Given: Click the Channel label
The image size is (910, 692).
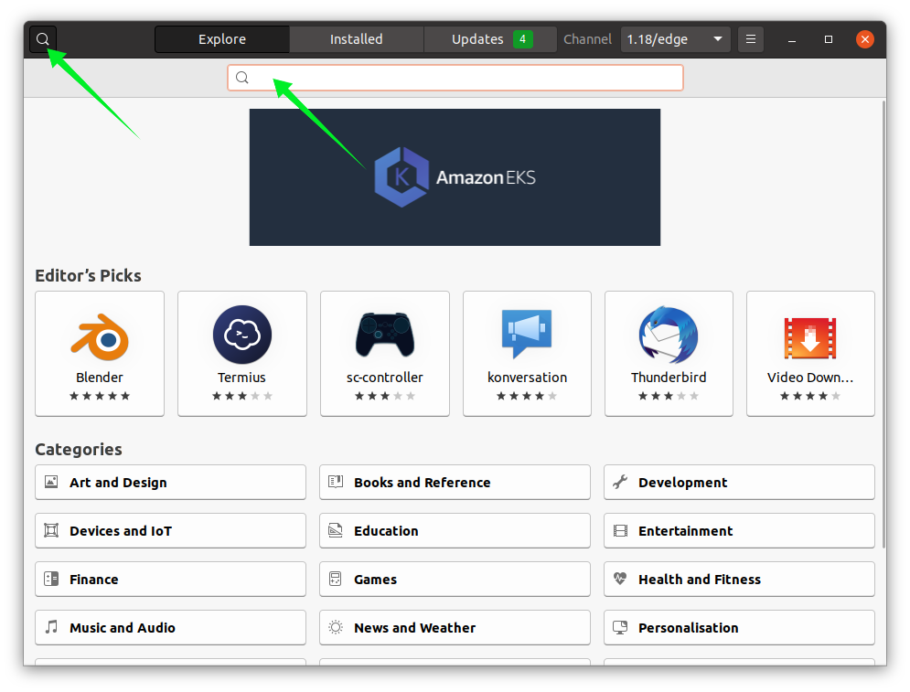Looking at the screenshot, I should [587, 39].
